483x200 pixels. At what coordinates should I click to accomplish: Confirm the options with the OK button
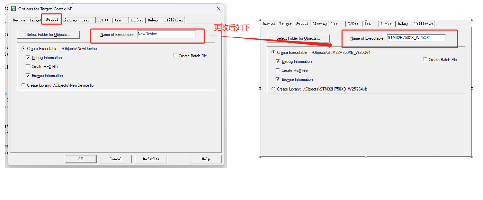[81, 159]
